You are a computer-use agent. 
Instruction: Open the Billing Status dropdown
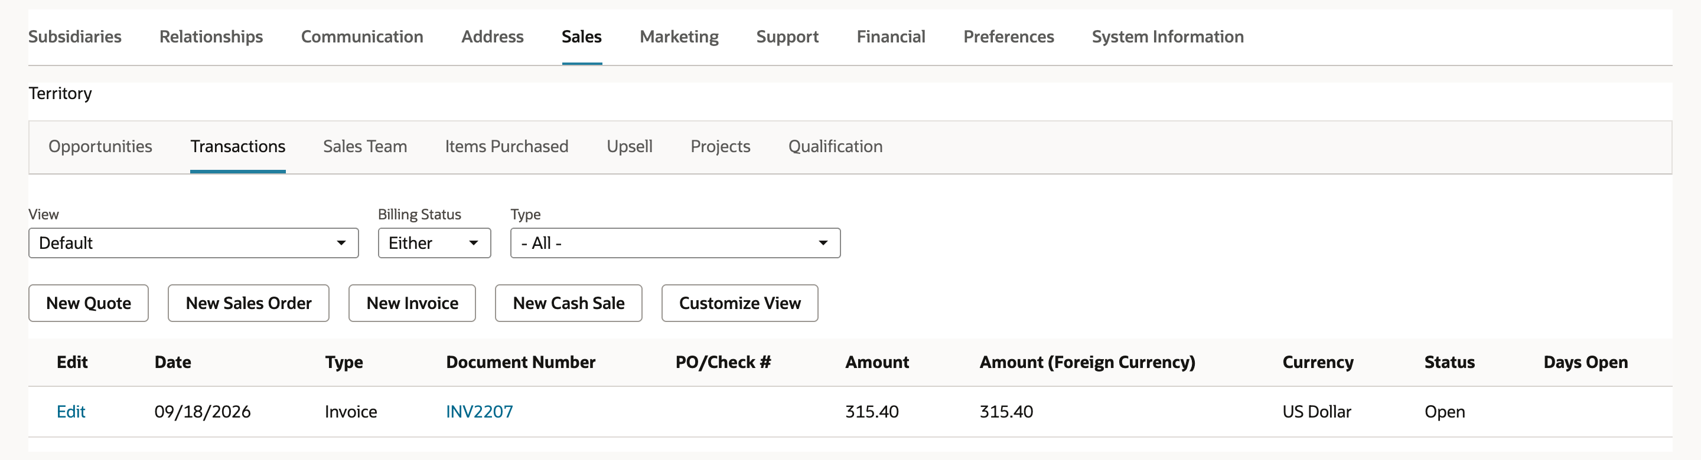point(435,243)
